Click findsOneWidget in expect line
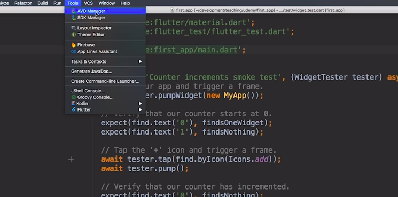 pyautogui.click(x=233, y=123)
